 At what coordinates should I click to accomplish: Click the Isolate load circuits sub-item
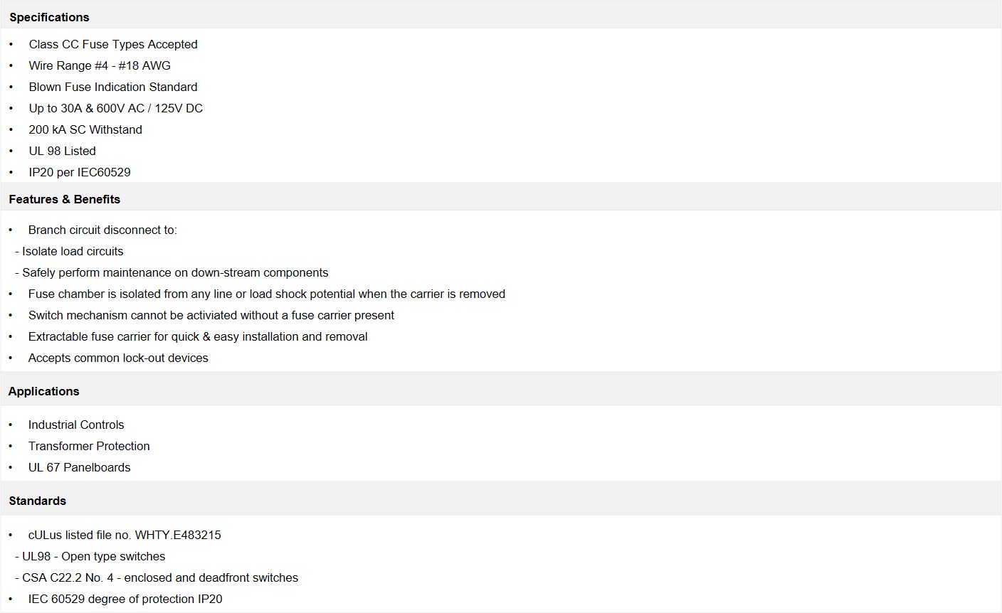69,251
